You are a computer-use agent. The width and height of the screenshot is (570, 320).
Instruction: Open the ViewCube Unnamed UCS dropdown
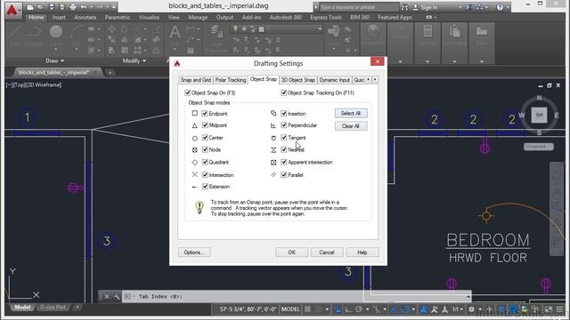(538, 146)
